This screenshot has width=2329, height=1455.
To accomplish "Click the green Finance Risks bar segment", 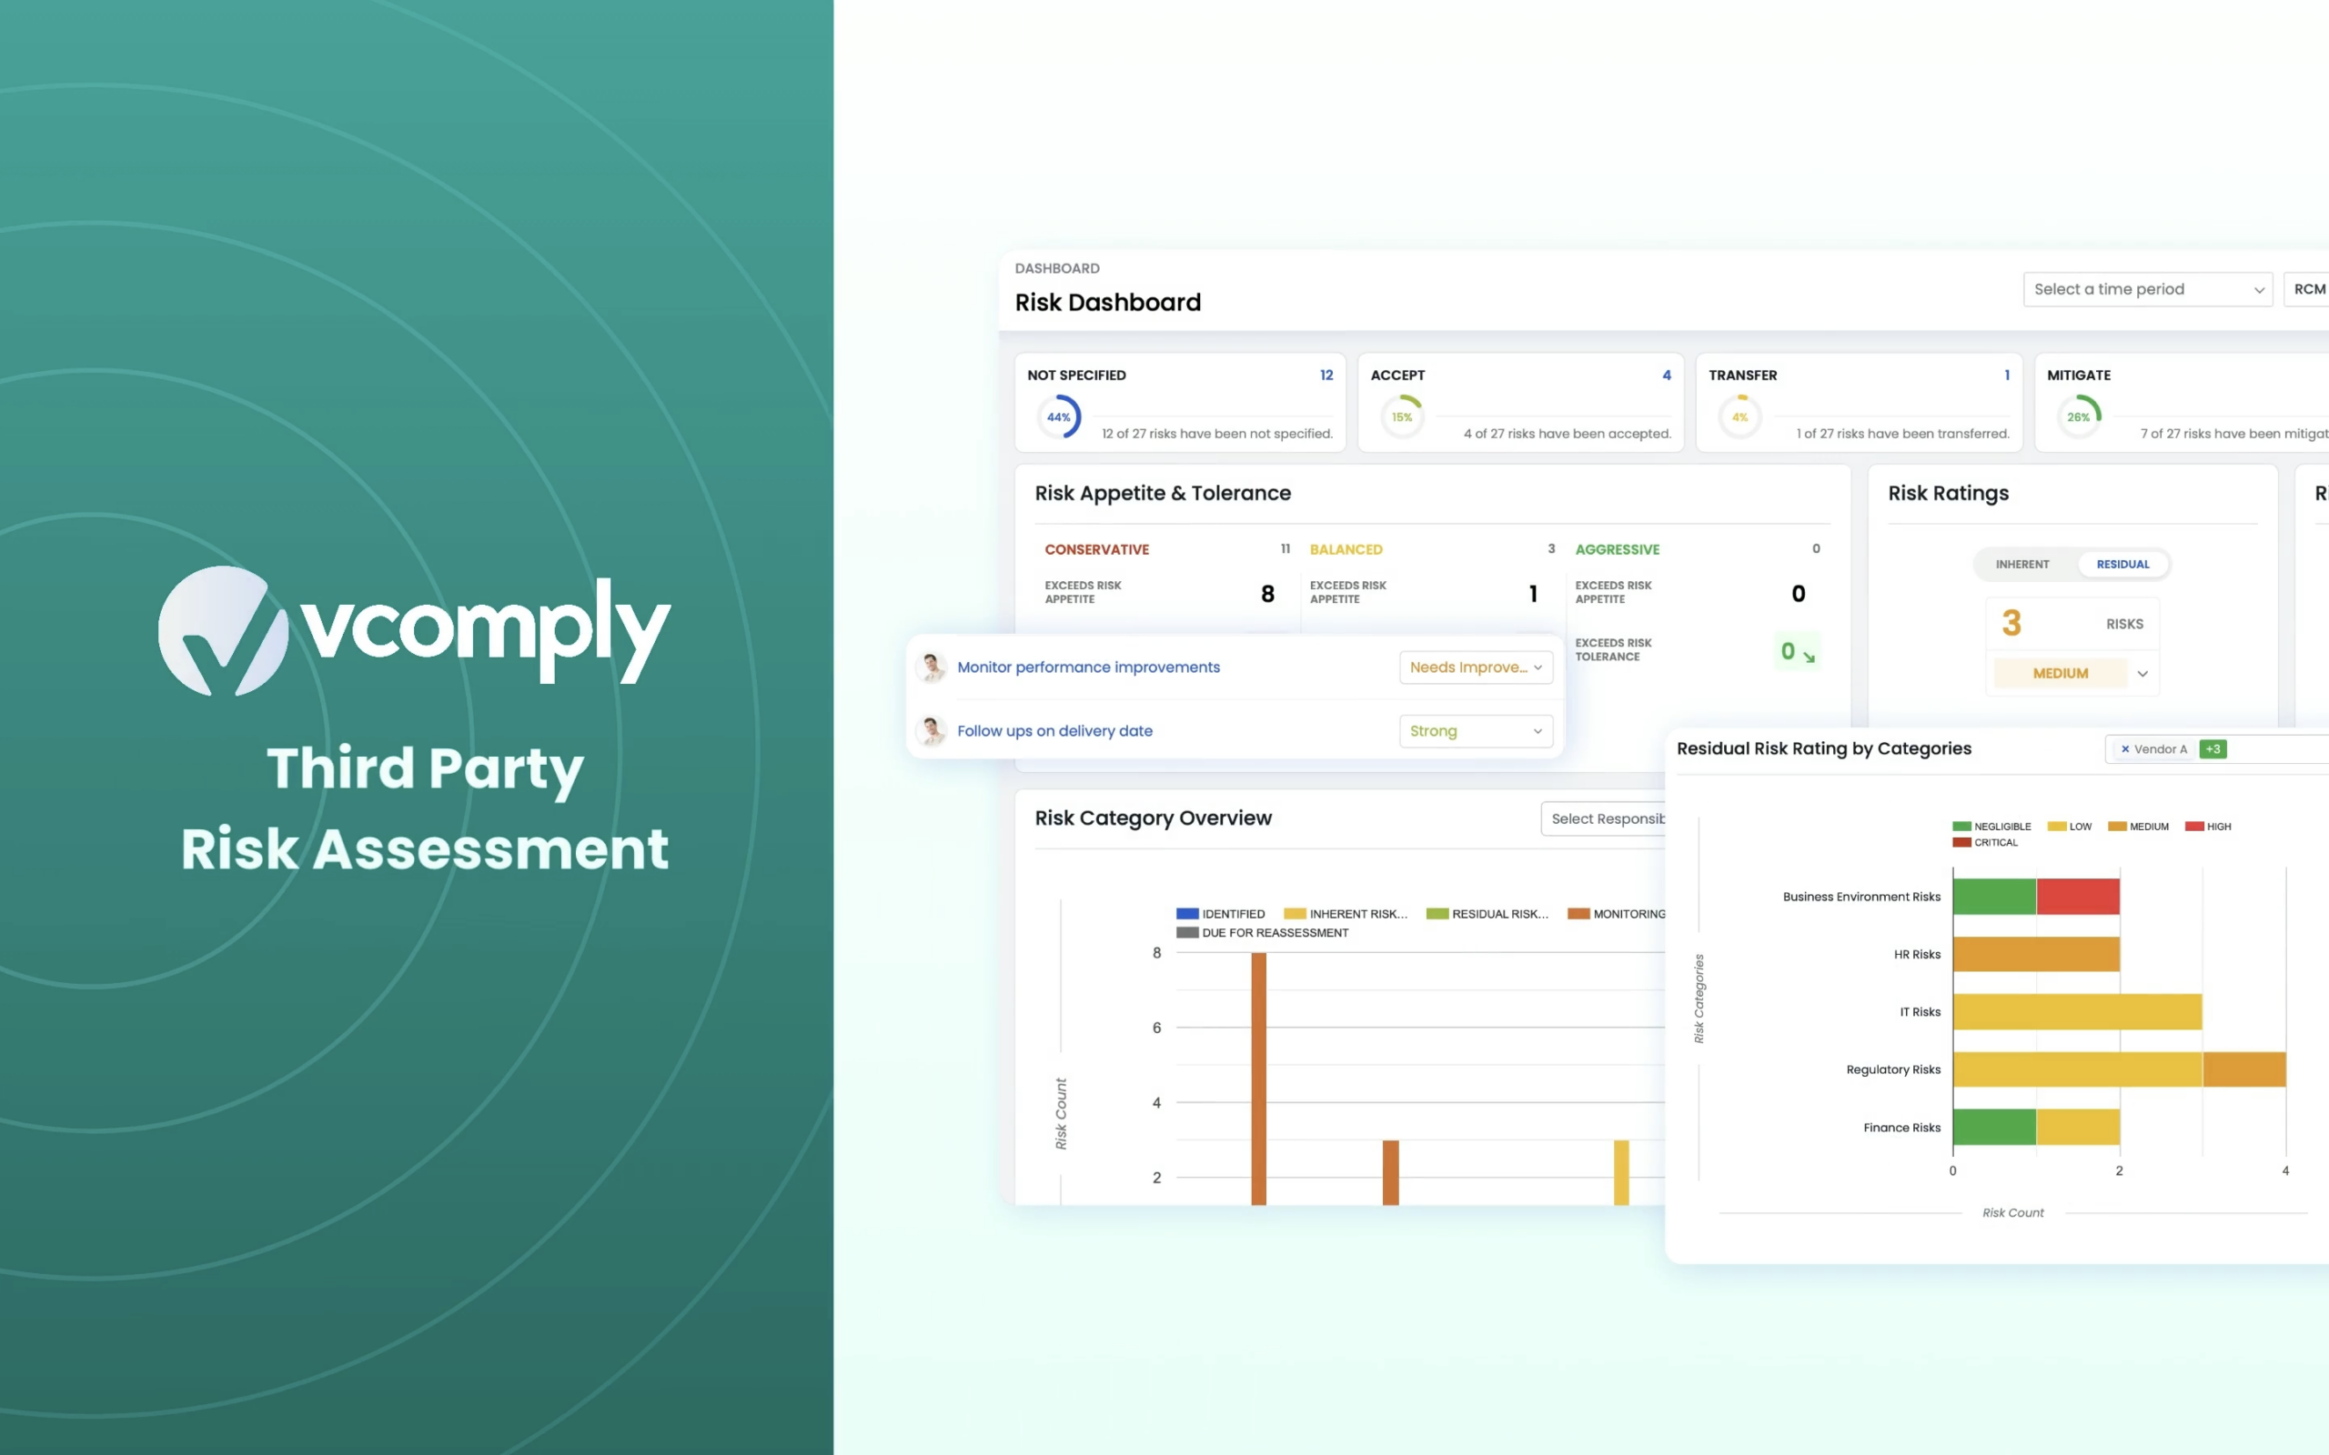I will [x=1994, y=1127].
